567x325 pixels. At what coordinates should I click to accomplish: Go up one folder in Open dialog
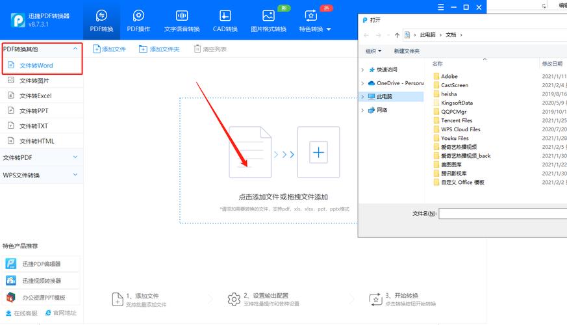coord(397,35)
